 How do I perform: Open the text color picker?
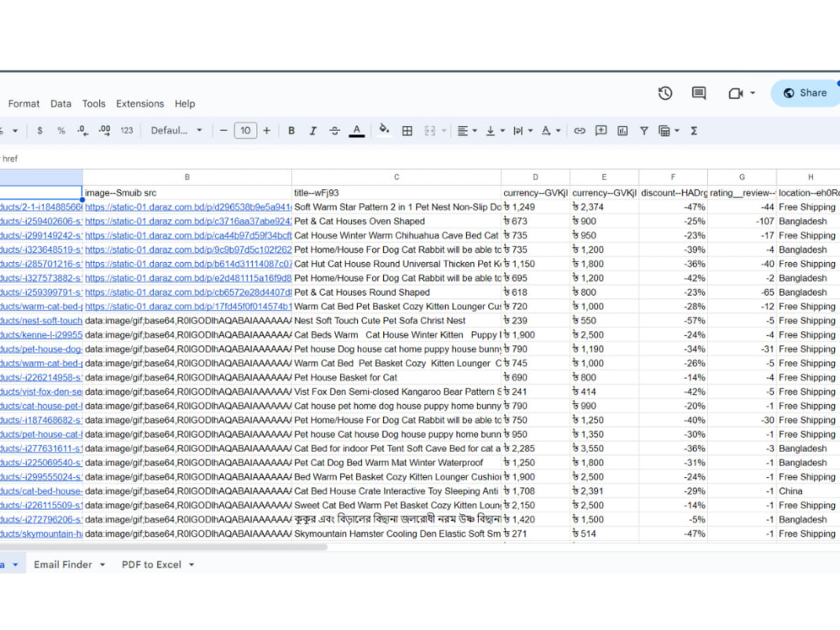357,131
